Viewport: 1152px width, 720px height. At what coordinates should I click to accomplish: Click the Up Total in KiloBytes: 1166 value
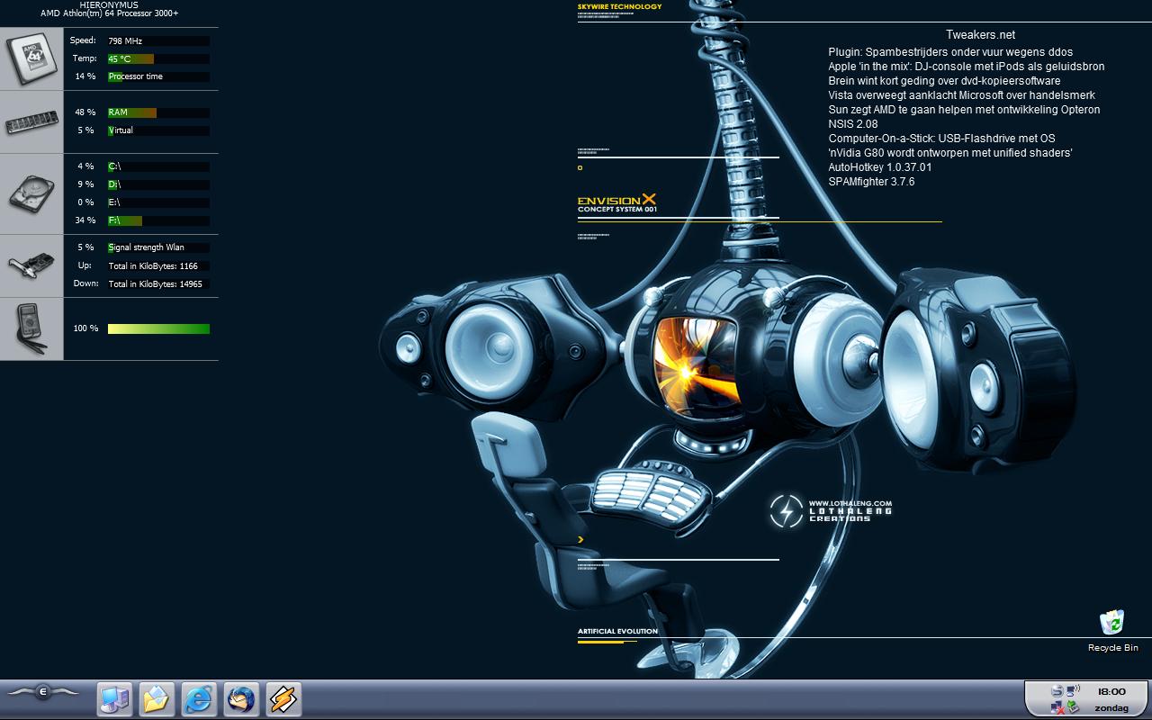[x=153, y=266]
